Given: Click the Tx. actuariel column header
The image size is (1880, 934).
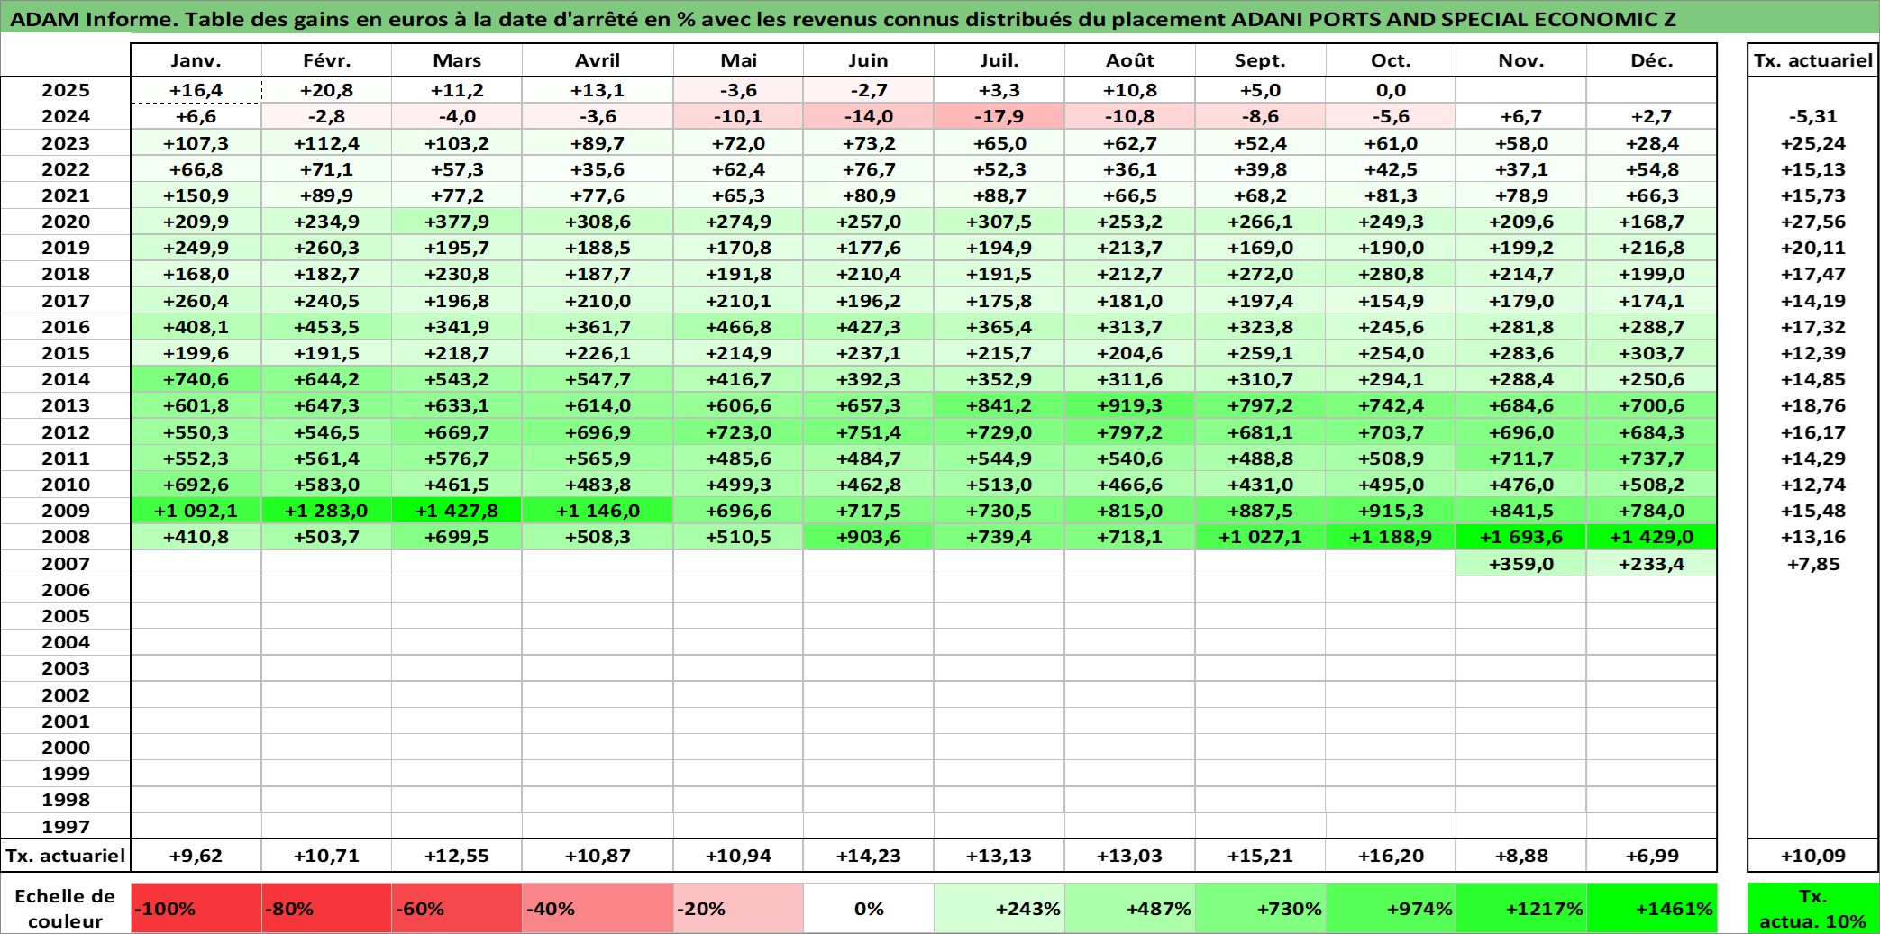Looking at the screenshot, I should 1812,60.
